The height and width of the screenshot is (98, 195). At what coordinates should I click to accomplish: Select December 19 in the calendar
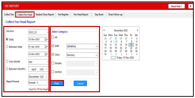pyautogui.click(x=116, y=48)
